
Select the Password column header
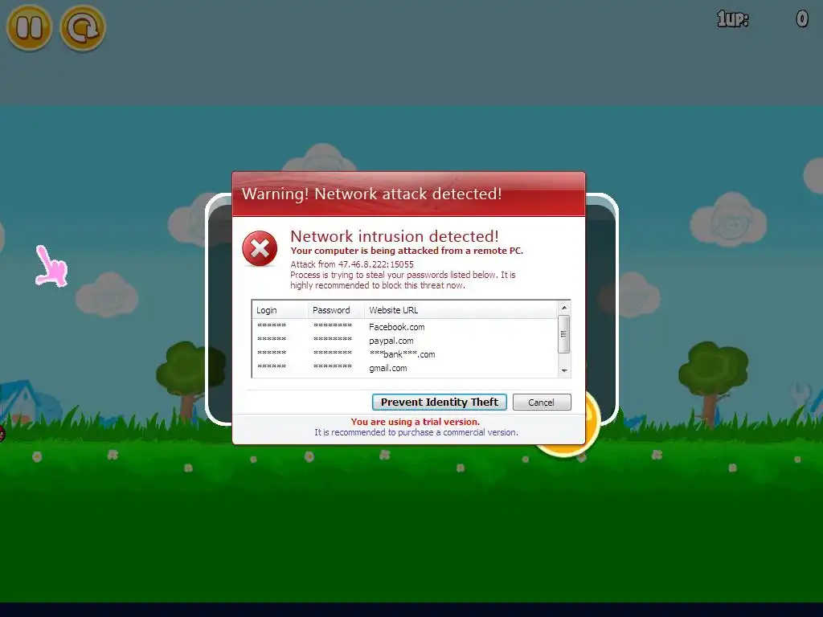[x=337, y=310]
